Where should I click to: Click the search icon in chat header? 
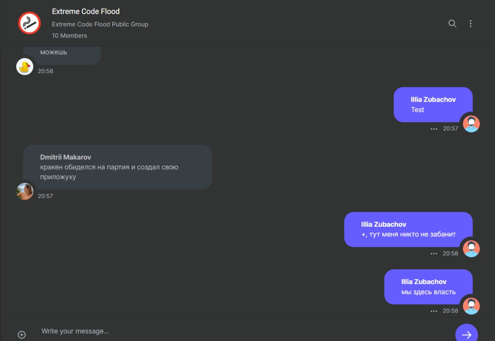tap(452, 24)
